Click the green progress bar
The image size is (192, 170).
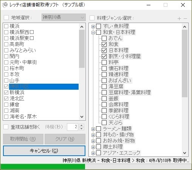pyautogui.click(x=43, y=167)
